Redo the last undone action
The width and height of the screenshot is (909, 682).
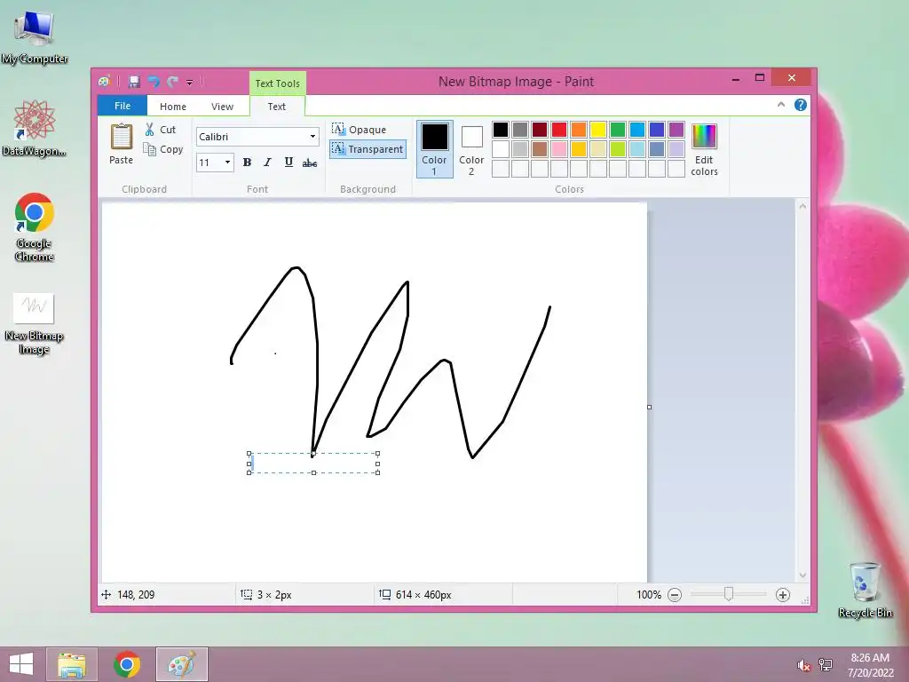(172, 82)
